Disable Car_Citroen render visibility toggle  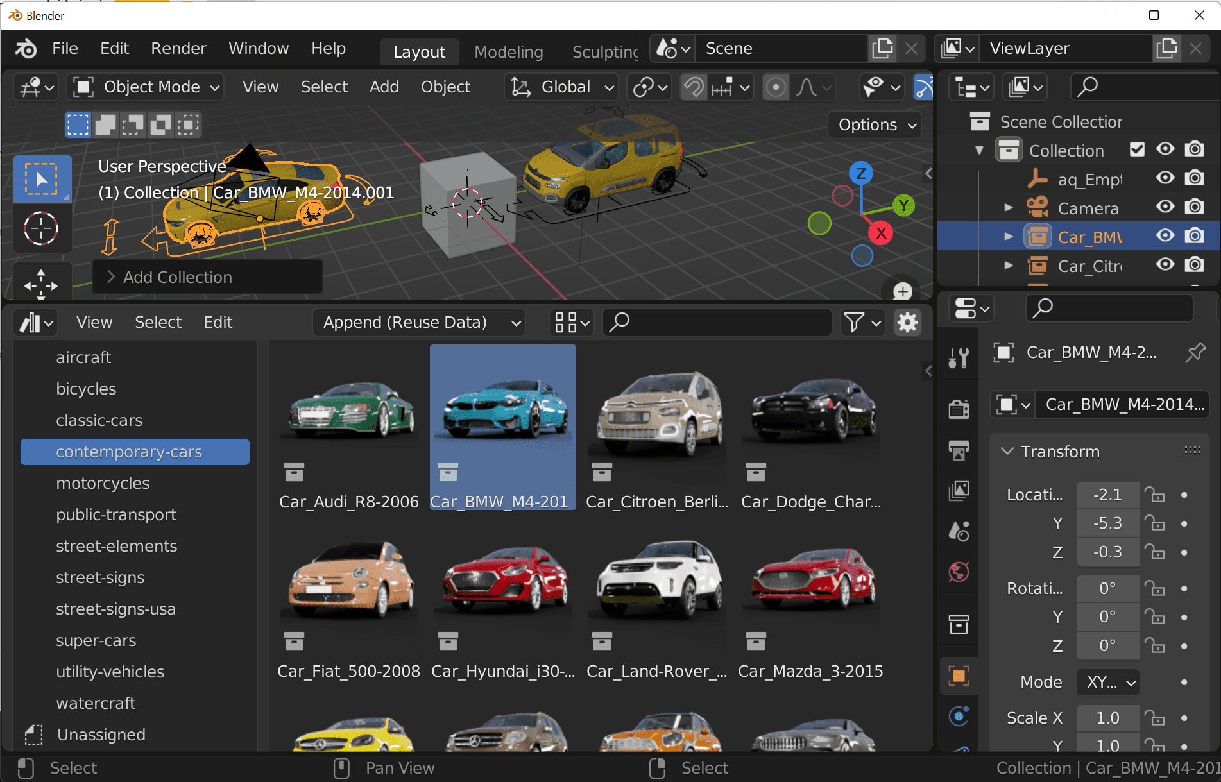(1194, 264)
